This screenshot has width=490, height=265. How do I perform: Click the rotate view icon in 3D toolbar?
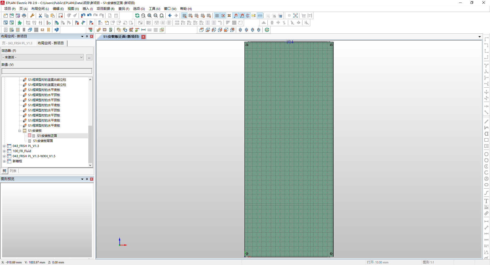267,30
